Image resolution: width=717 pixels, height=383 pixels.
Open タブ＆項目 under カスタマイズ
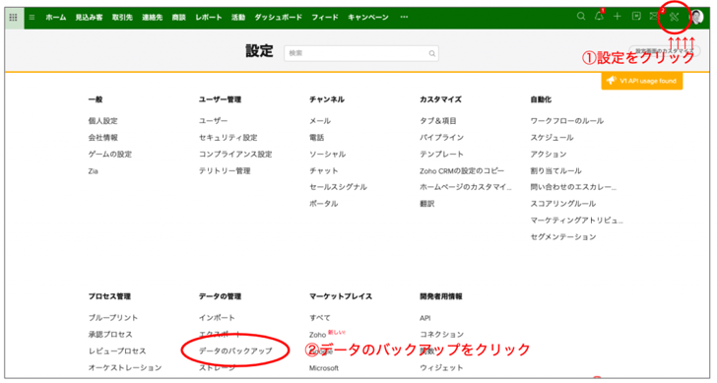[438, 121]
